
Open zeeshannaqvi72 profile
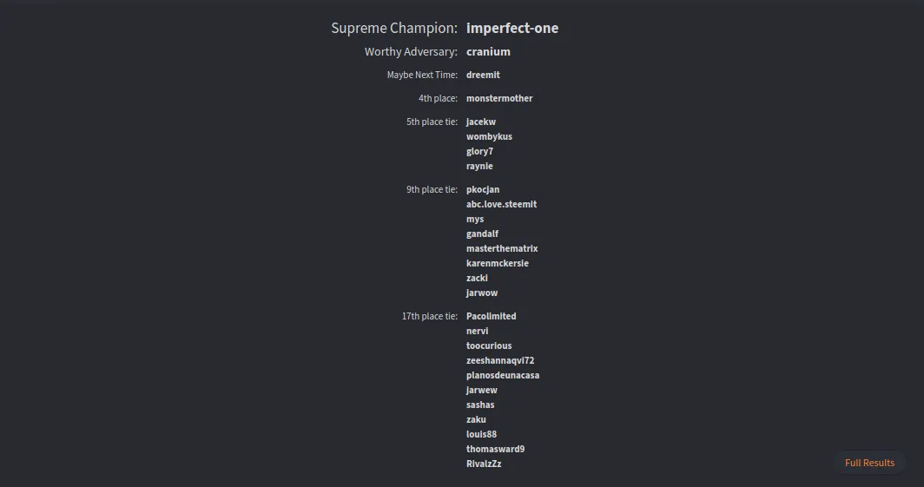pos(499,360)
